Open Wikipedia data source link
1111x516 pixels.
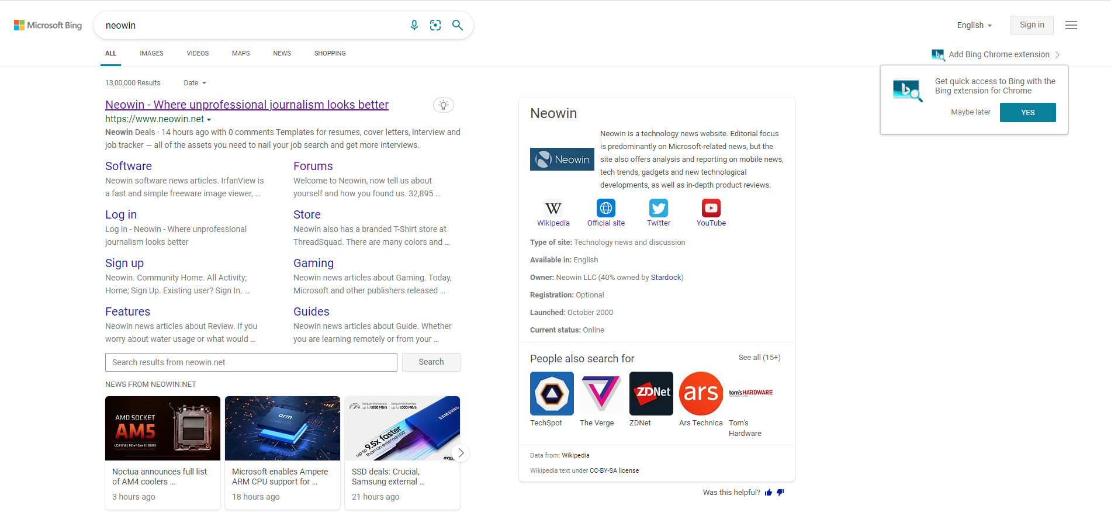click(576, 455)
